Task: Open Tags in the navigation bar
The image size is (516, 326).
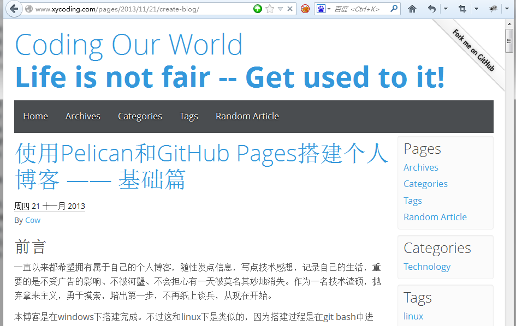Action: (189, 116)
